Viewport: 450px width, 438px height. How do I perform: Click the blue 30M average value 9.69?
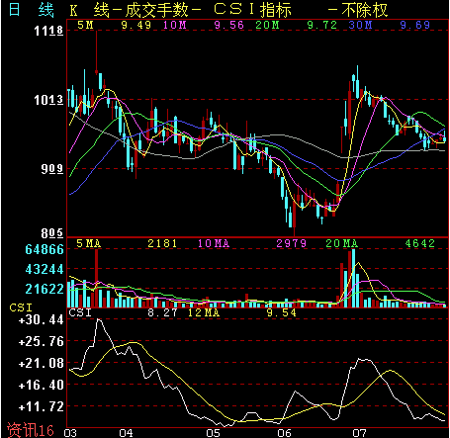(x=415, y=25)
